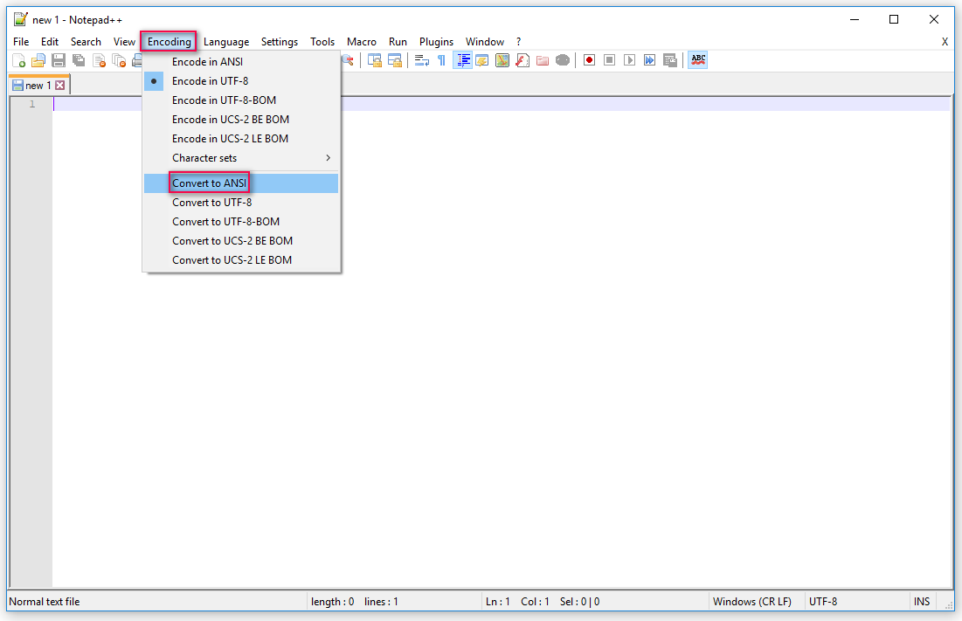Viewport: 962px width, 621px height.
Task: Expand the Character sets submenu
Action: click(240, 158)
